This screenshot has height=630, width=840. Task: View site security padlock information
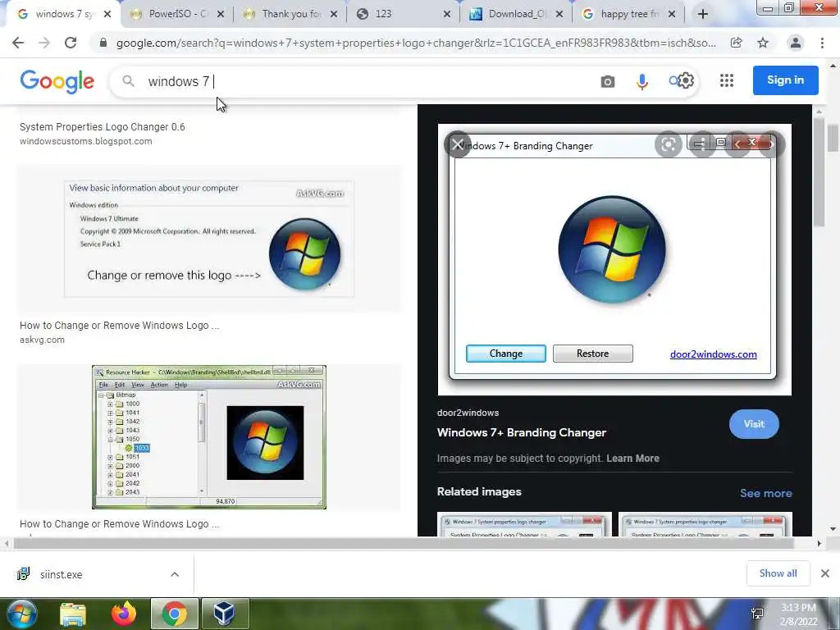click(x=103, y=43)
